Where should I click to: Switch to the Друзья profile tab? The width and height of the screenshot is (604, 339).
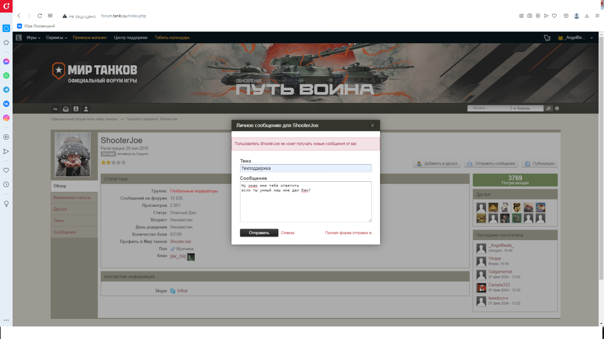[x=74, y=209]
